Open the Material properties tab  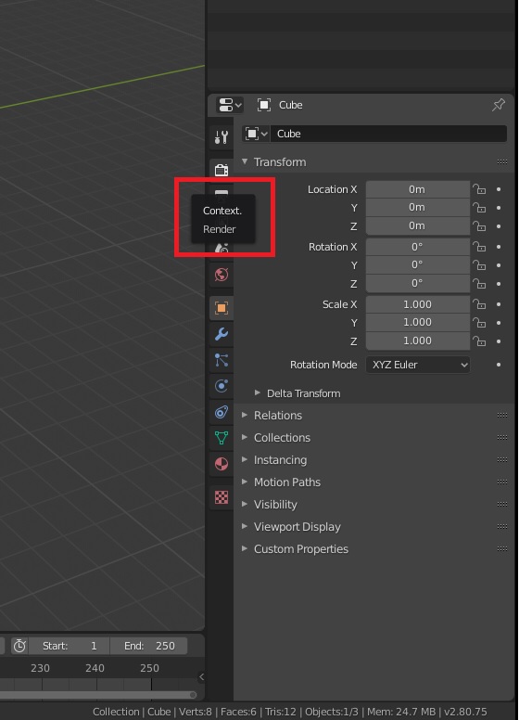[222, 464]
